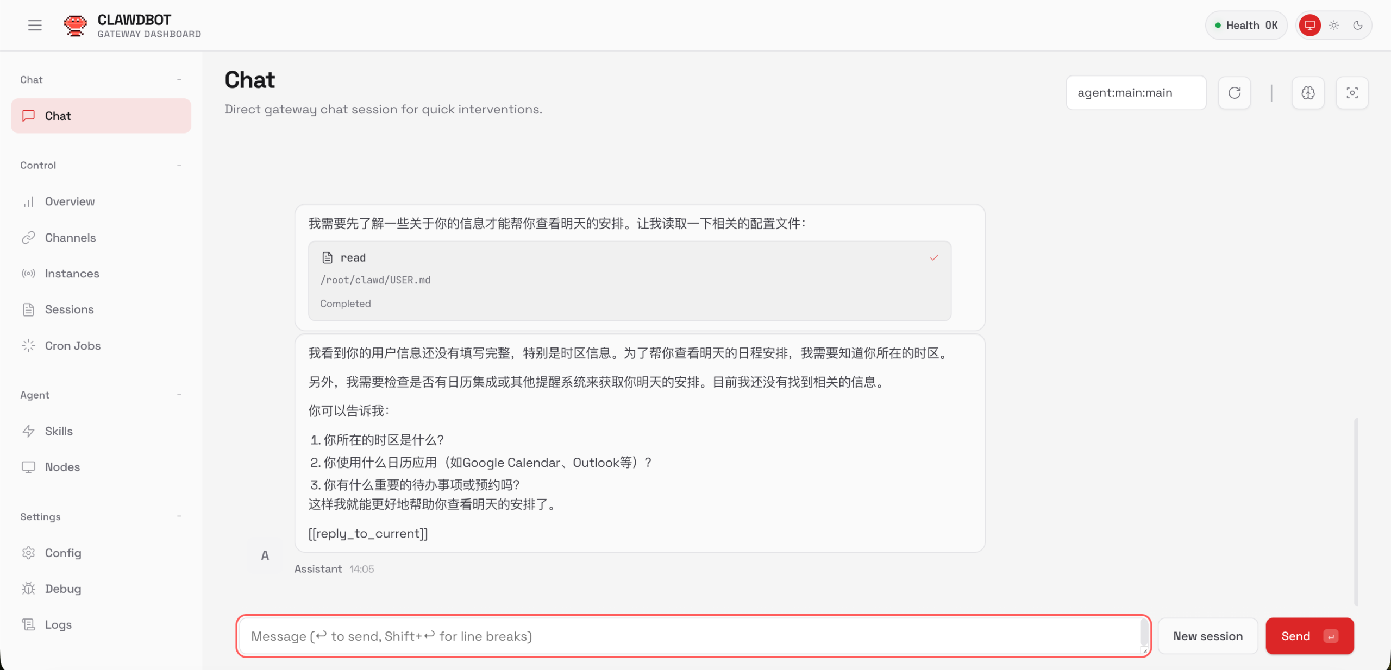The image size is (1391, 670).
Task: Click the hamburger menu icon
Action: click(x=35, y=25)
